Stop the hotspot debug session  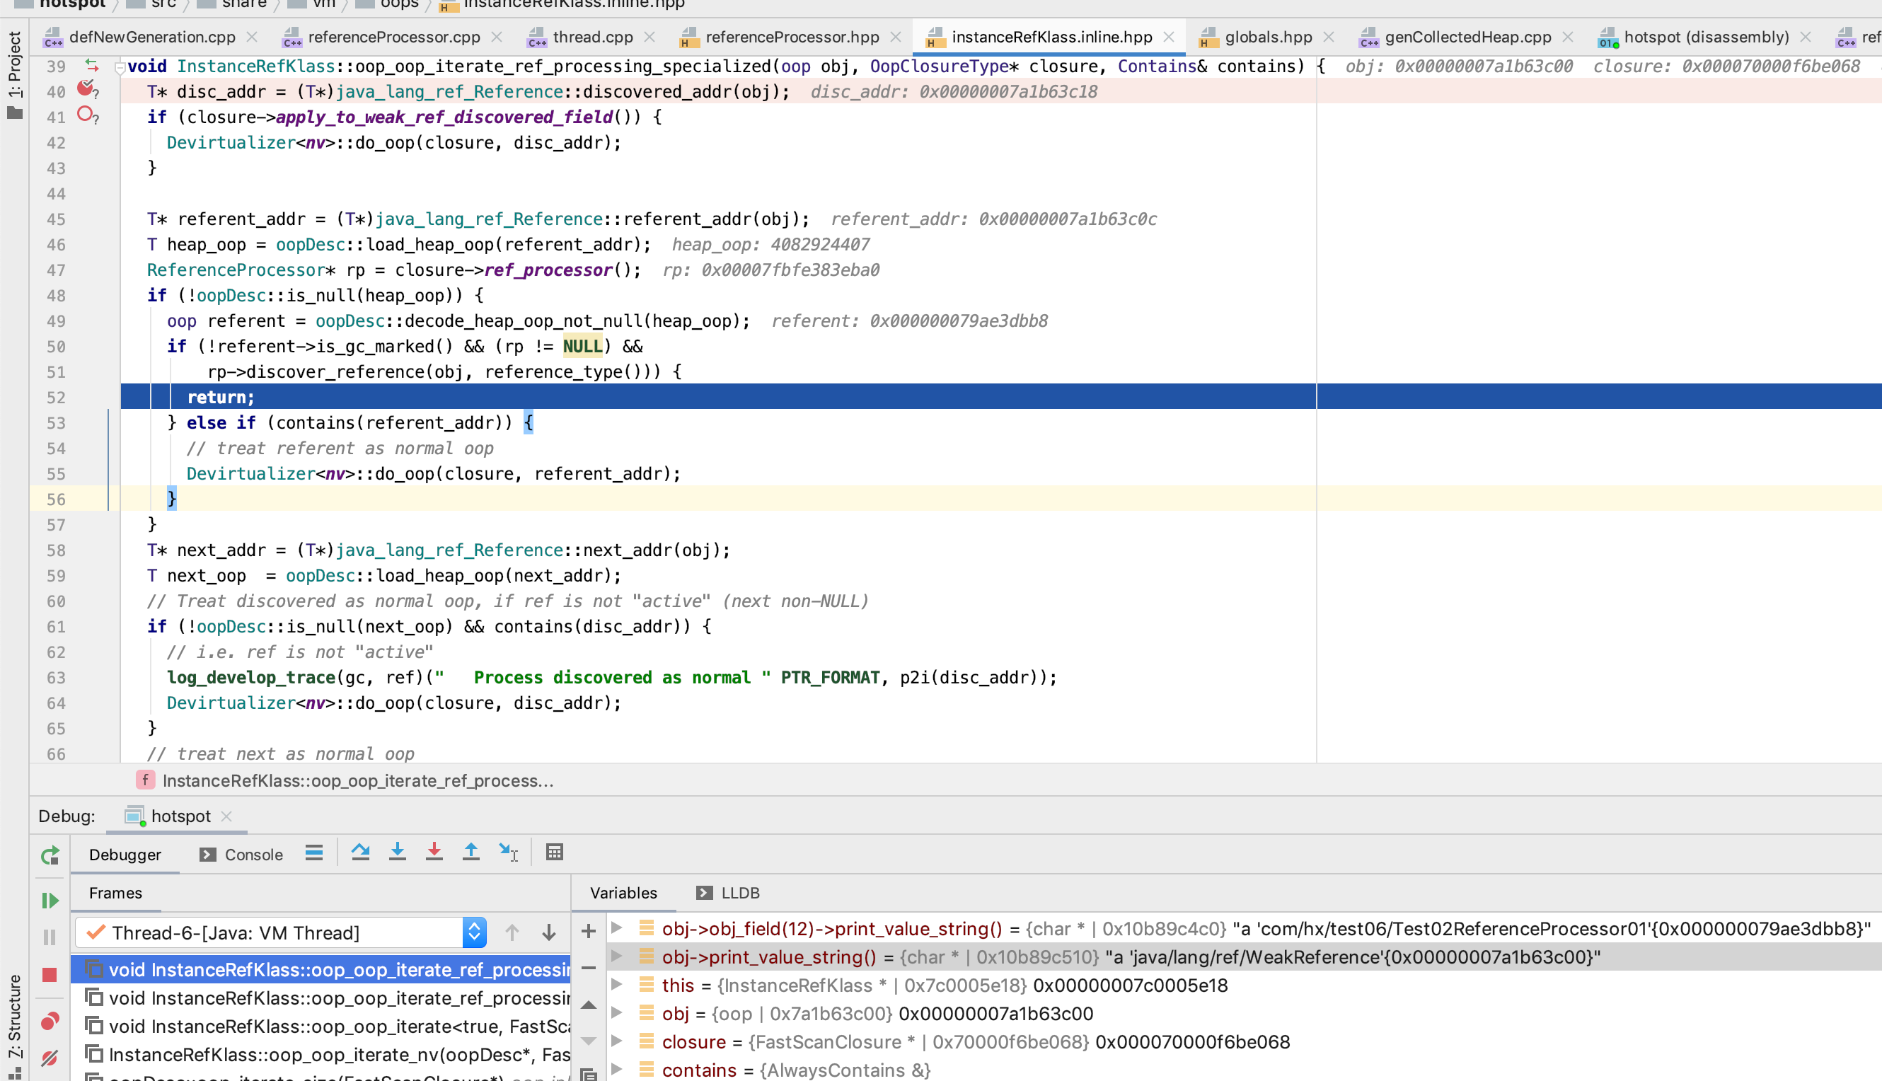(x=49, y=973)
